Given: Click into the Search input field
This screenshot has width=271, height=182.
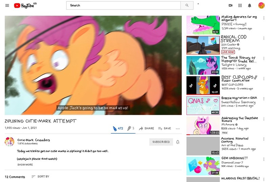Looking at the screenshot, I should (x=124, y=5).
